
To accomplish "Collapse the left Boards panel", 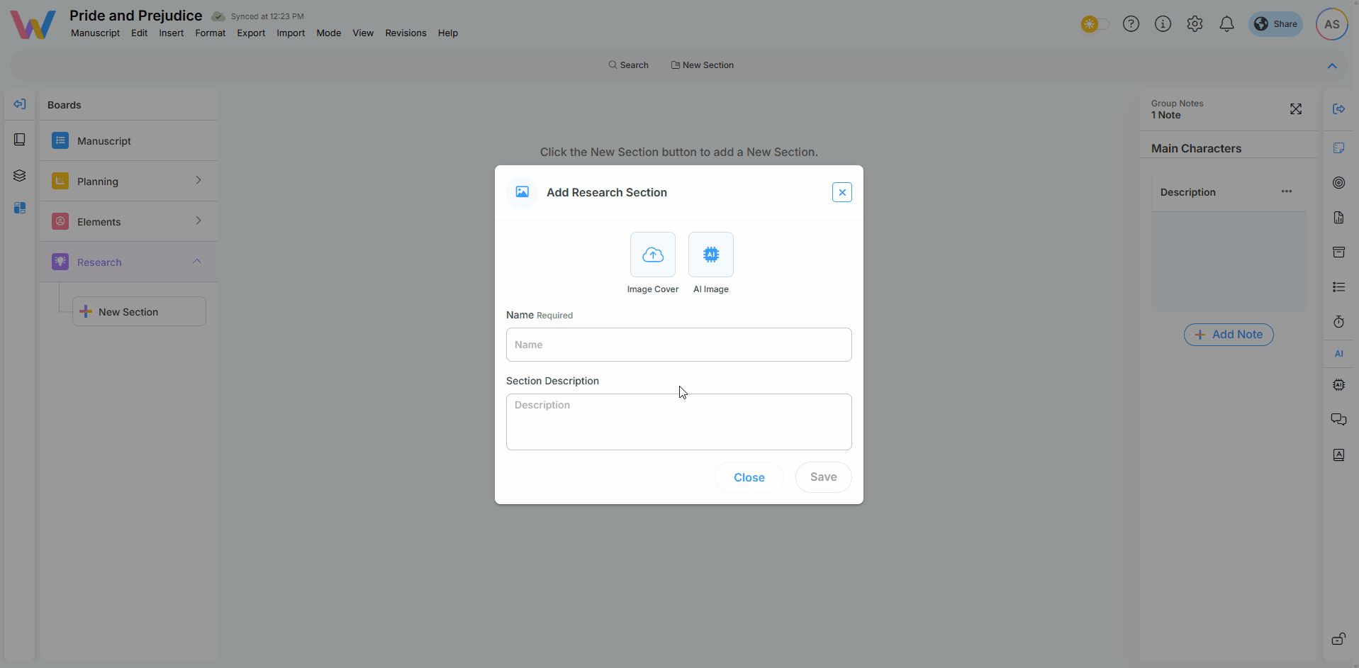I will (20, 104).
